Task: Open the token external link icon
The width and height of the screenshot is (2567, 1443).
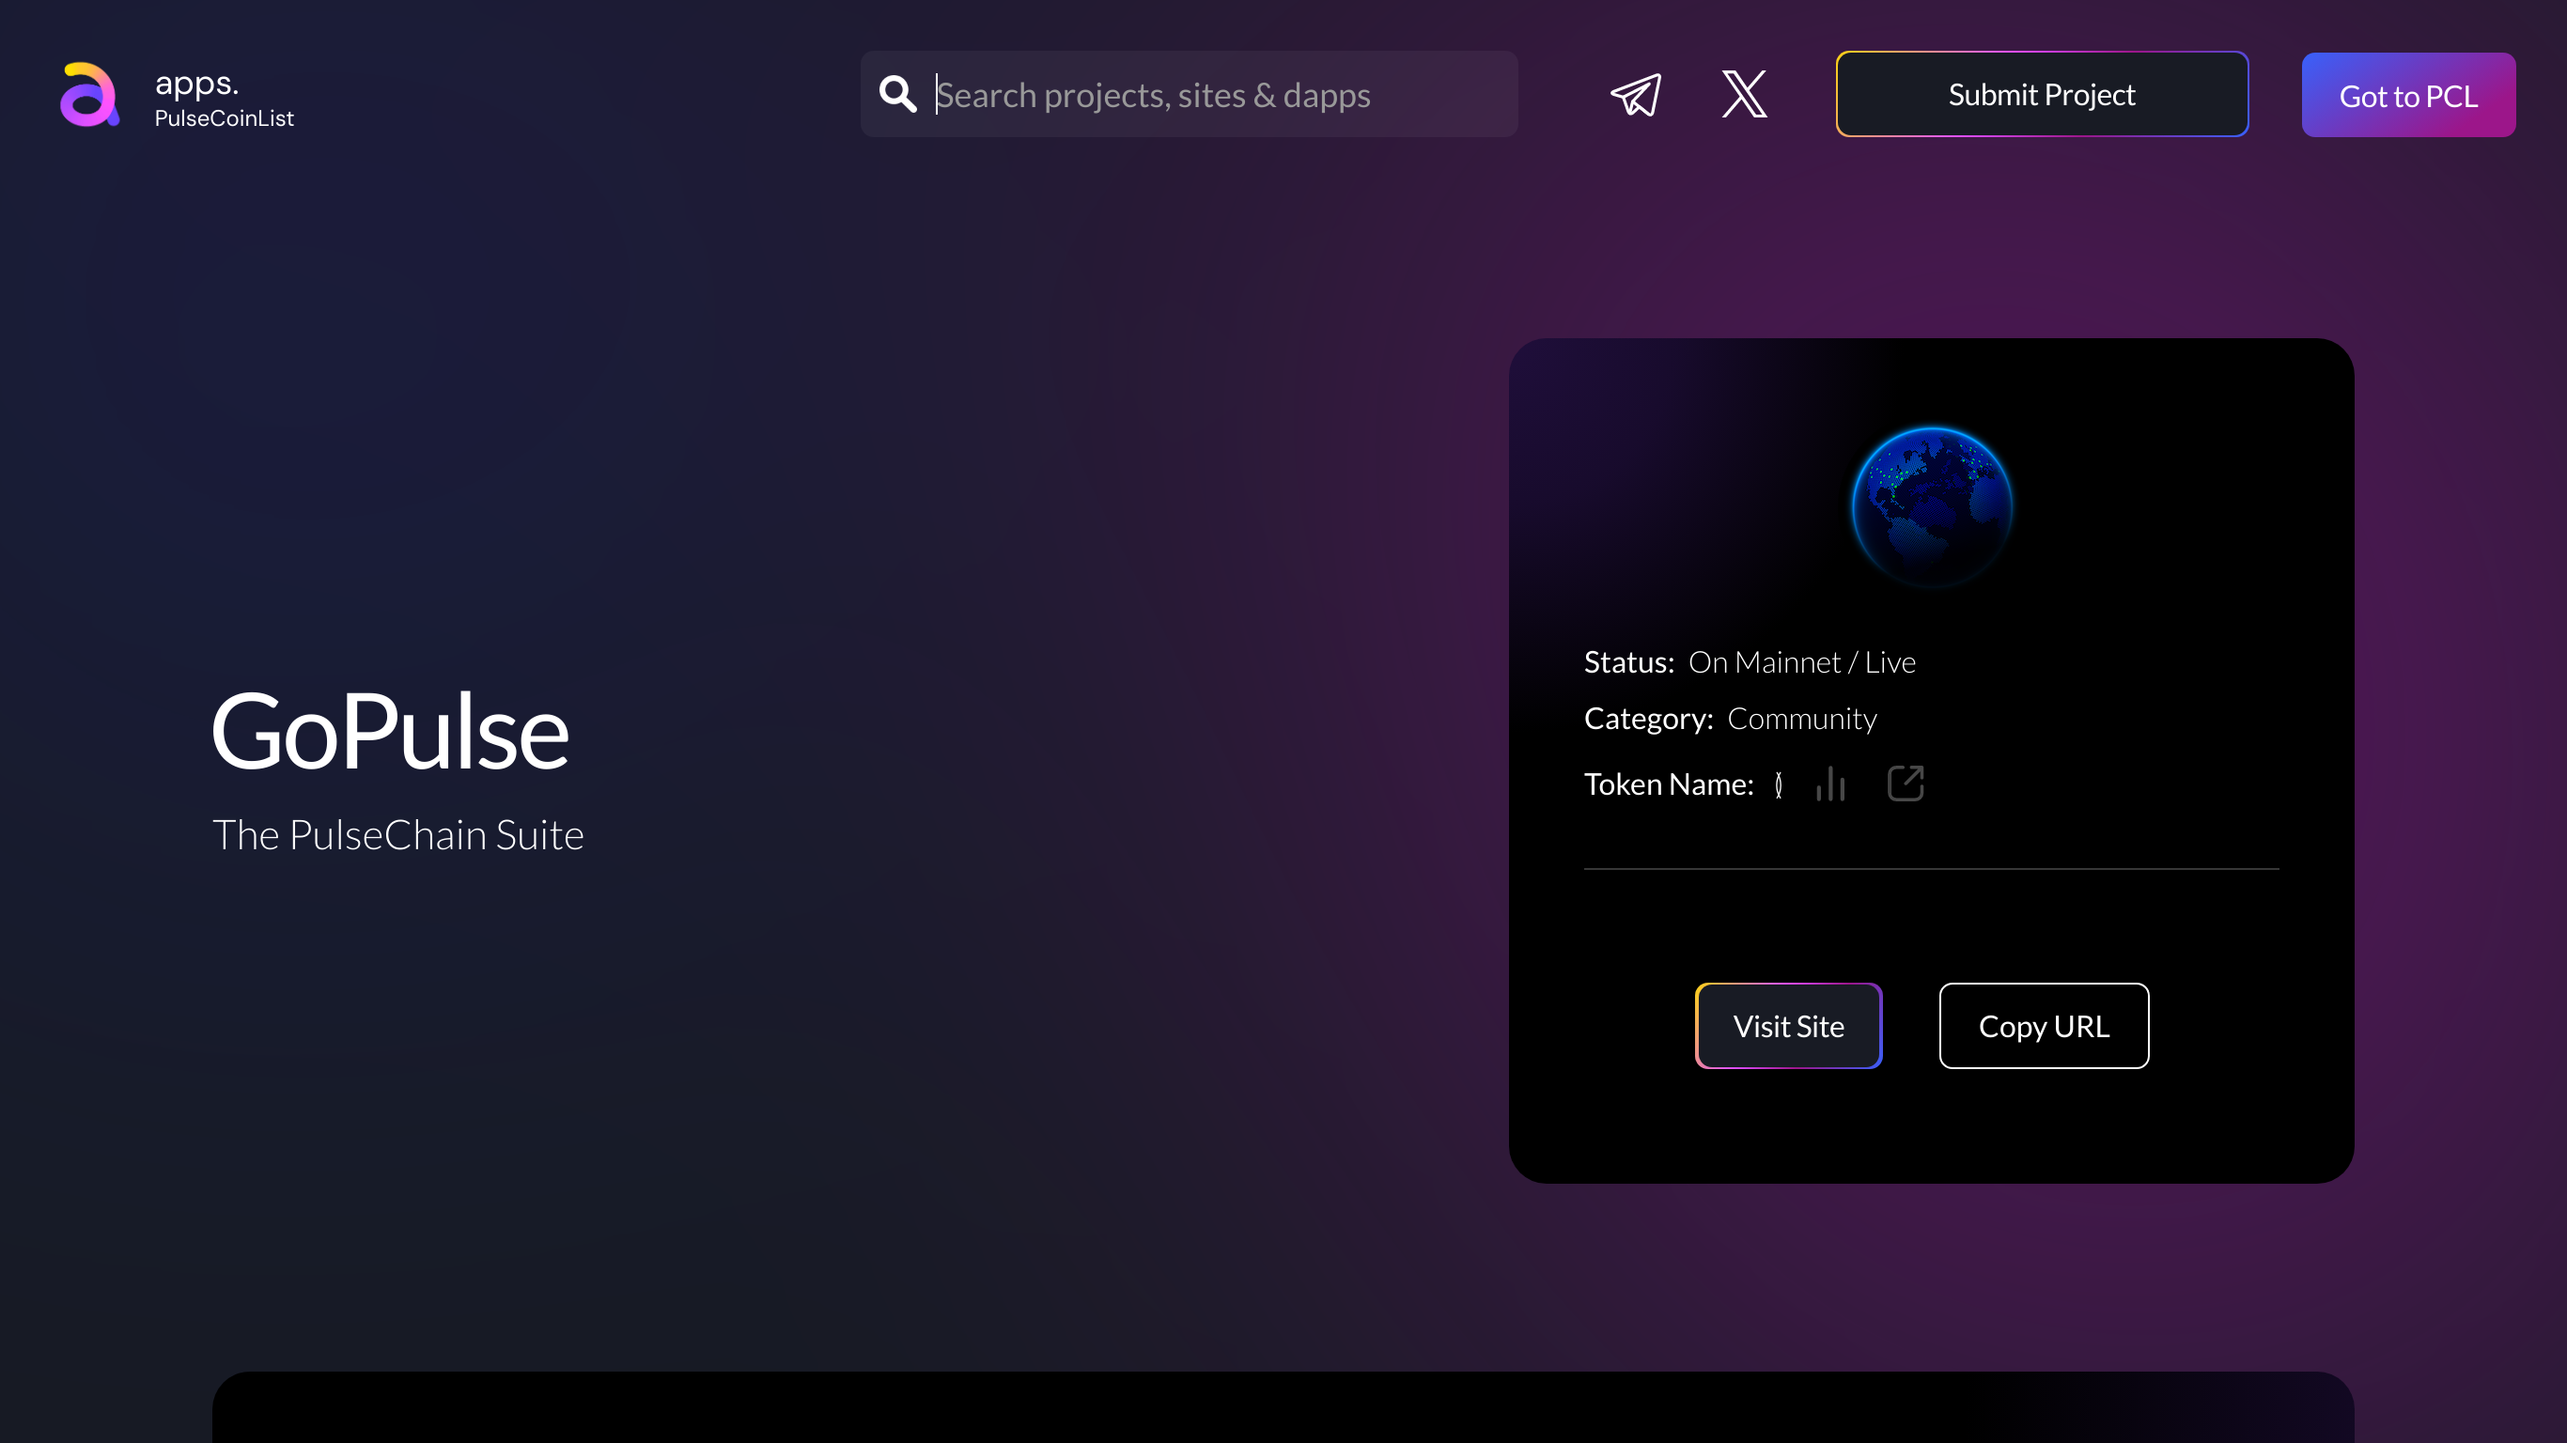Action: coord(1906,784)
